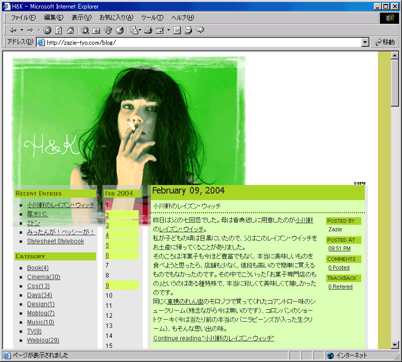Open recent entry みったんが！ベッシーが！
Viewport: 402px width, 362px height.
(x=61, y=232)
